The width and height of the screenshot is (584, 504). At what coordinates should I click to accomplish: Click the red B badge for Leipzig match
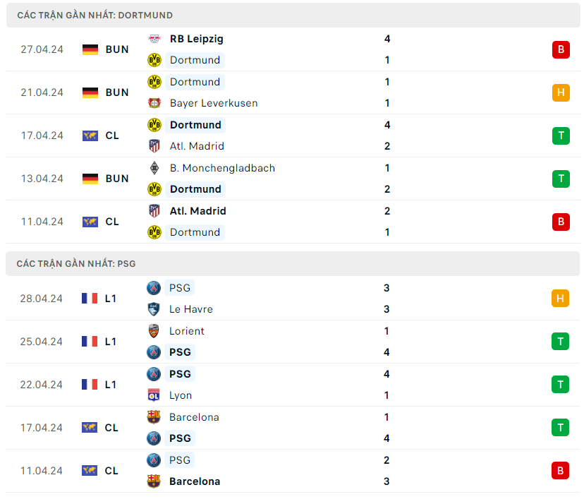pyautogui.click(x=561, y=49)
